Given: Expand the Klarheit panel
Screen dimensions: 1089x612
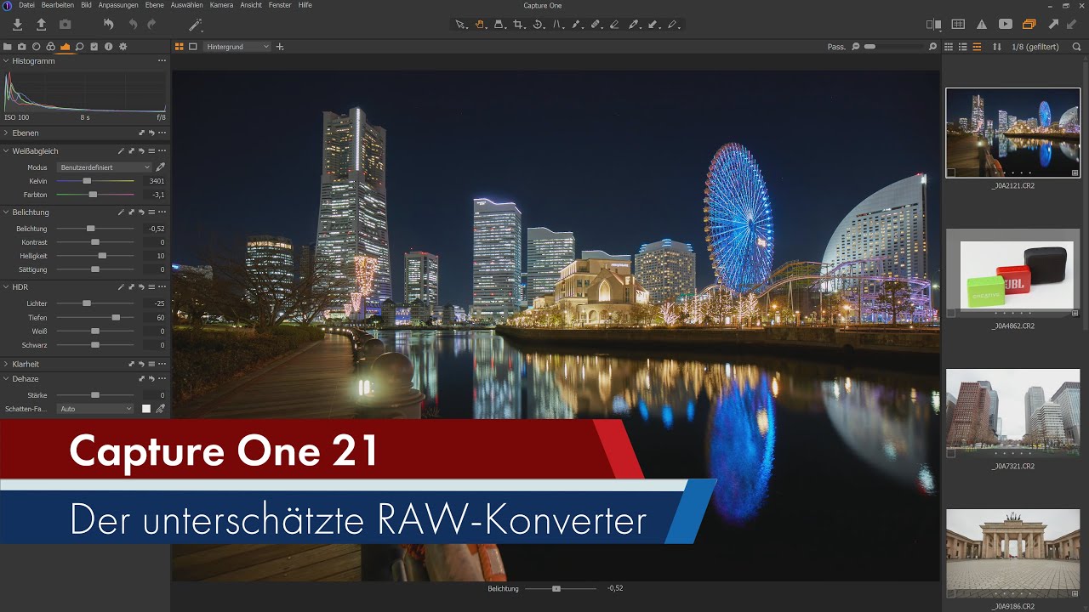Looking at the screenshot, I should (x=6, y=365).
